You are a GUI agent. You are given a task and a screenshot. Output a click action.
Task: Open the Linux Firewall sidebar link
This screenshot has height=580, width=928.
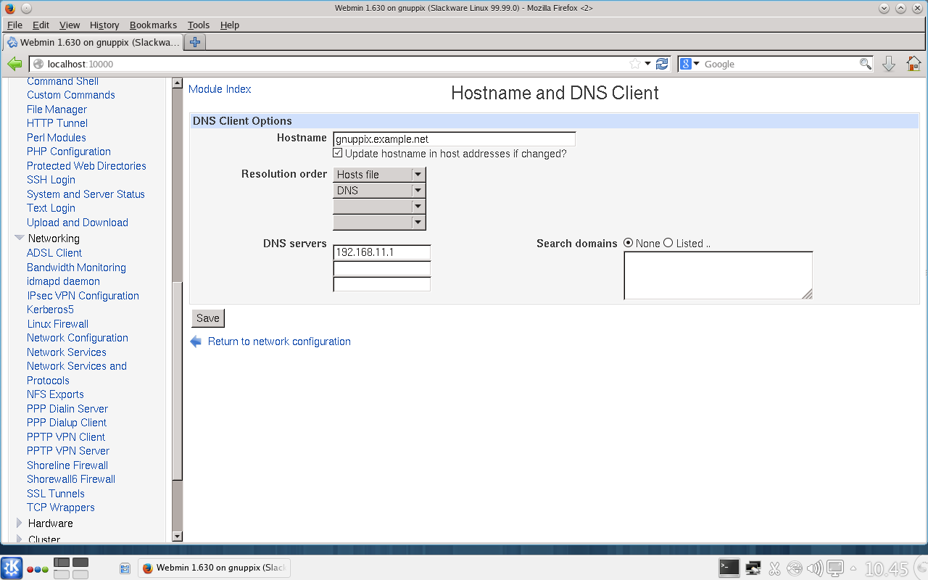57,324
